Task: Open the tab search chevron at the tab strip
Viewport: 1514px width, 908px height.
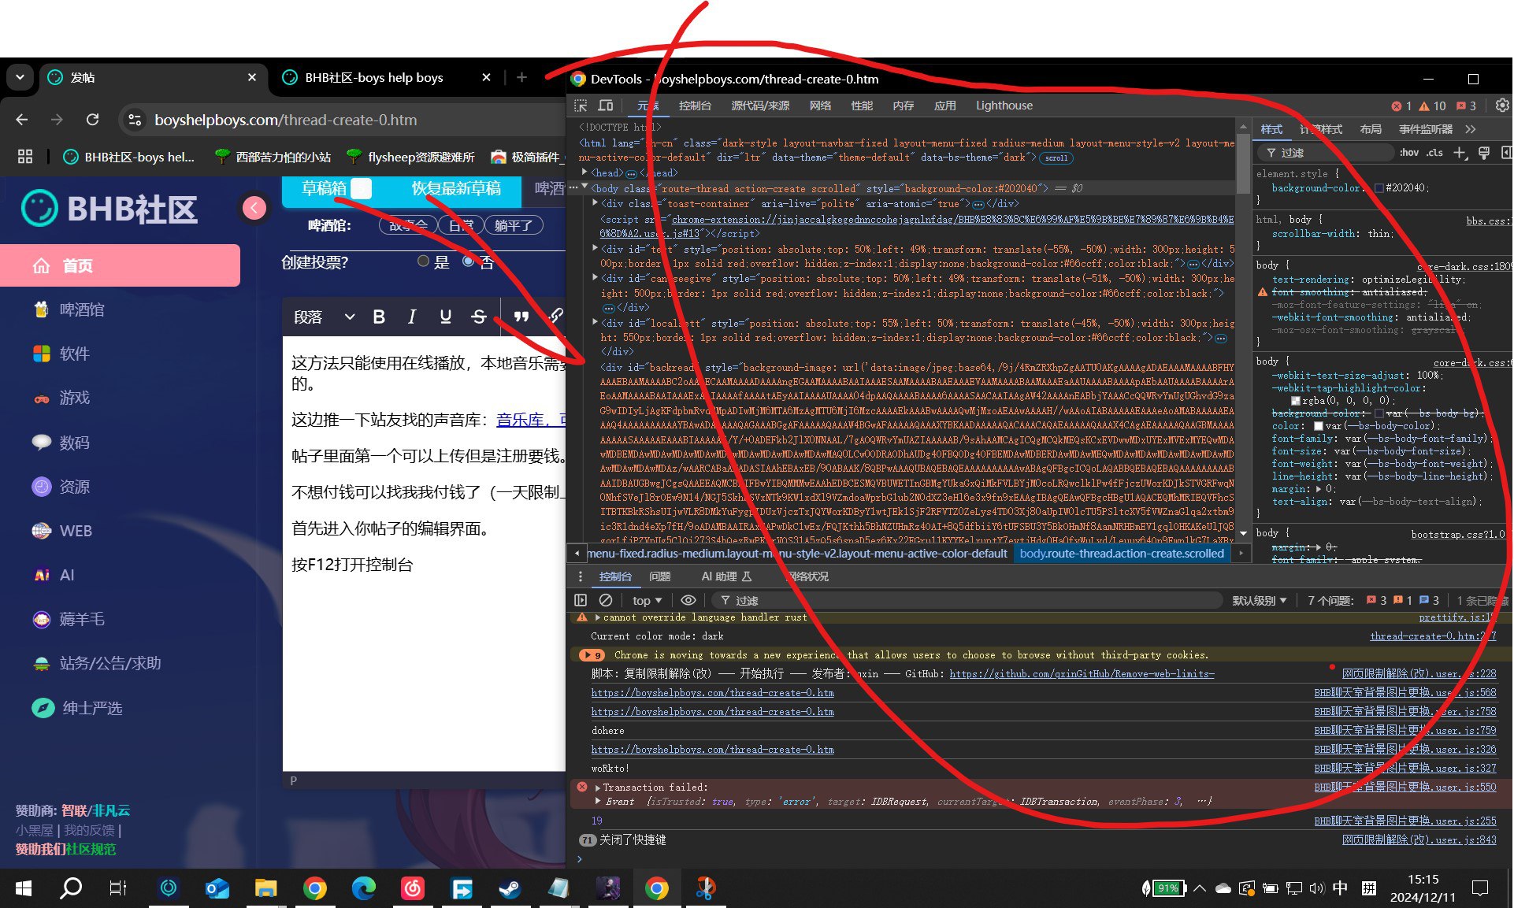Action: pyautogui.click(x=20, y=77)
